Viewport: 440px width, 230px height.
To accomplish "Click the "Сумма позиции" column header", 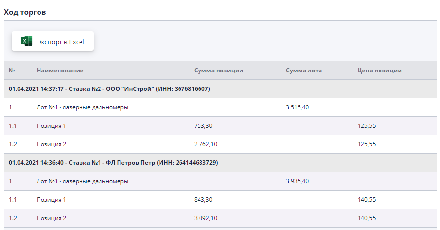I will click(x=219, y=71).
